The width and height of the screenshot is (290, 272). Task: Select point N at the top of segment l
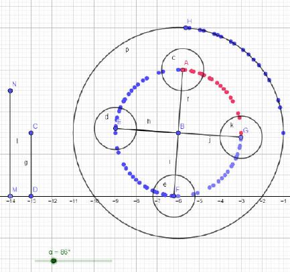pos(10,91)
